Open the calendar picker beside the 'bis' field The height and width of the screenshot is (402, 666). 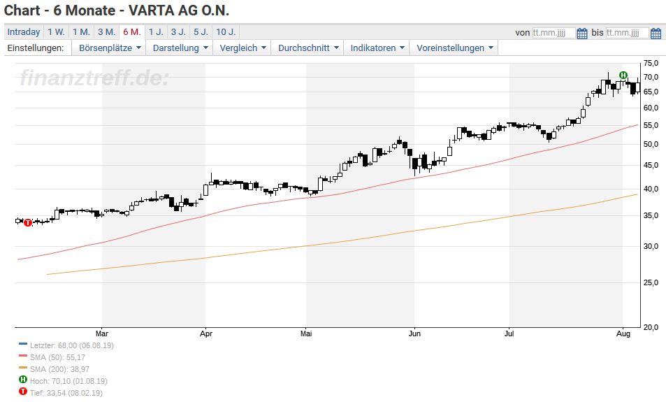656,33
